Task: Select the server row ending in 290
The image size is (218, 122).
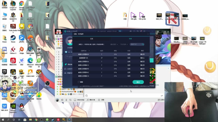Action: click(111, 69)
